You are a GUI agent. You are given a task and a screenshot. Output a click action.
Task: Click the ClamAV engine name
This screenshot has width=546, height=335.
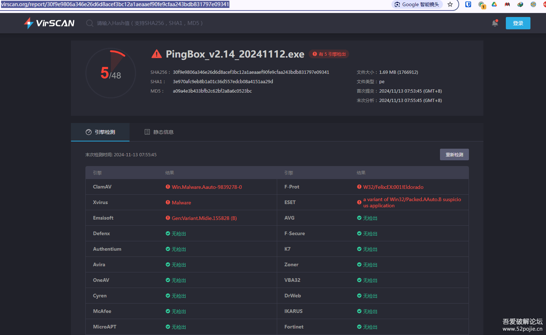pyautogui.click(x=102, y=187)
